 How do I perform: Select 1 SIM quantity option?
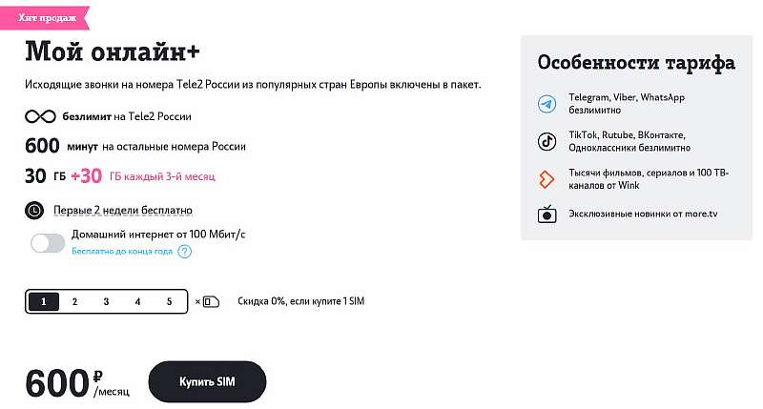(x=43, y=302)
